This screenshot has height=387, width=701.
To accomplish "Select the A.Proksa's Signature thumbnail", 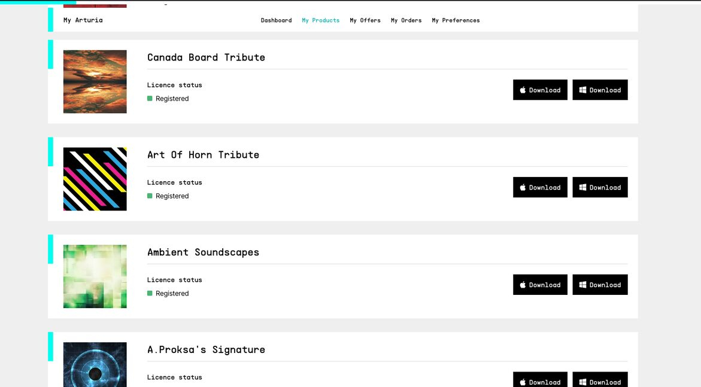I will pos(95,364).
